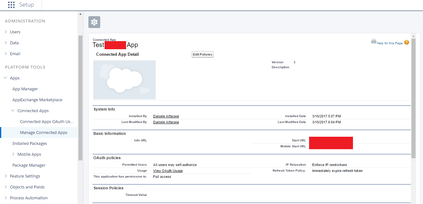Collapse the Connected Apps subsection

(x=13, y=111)
